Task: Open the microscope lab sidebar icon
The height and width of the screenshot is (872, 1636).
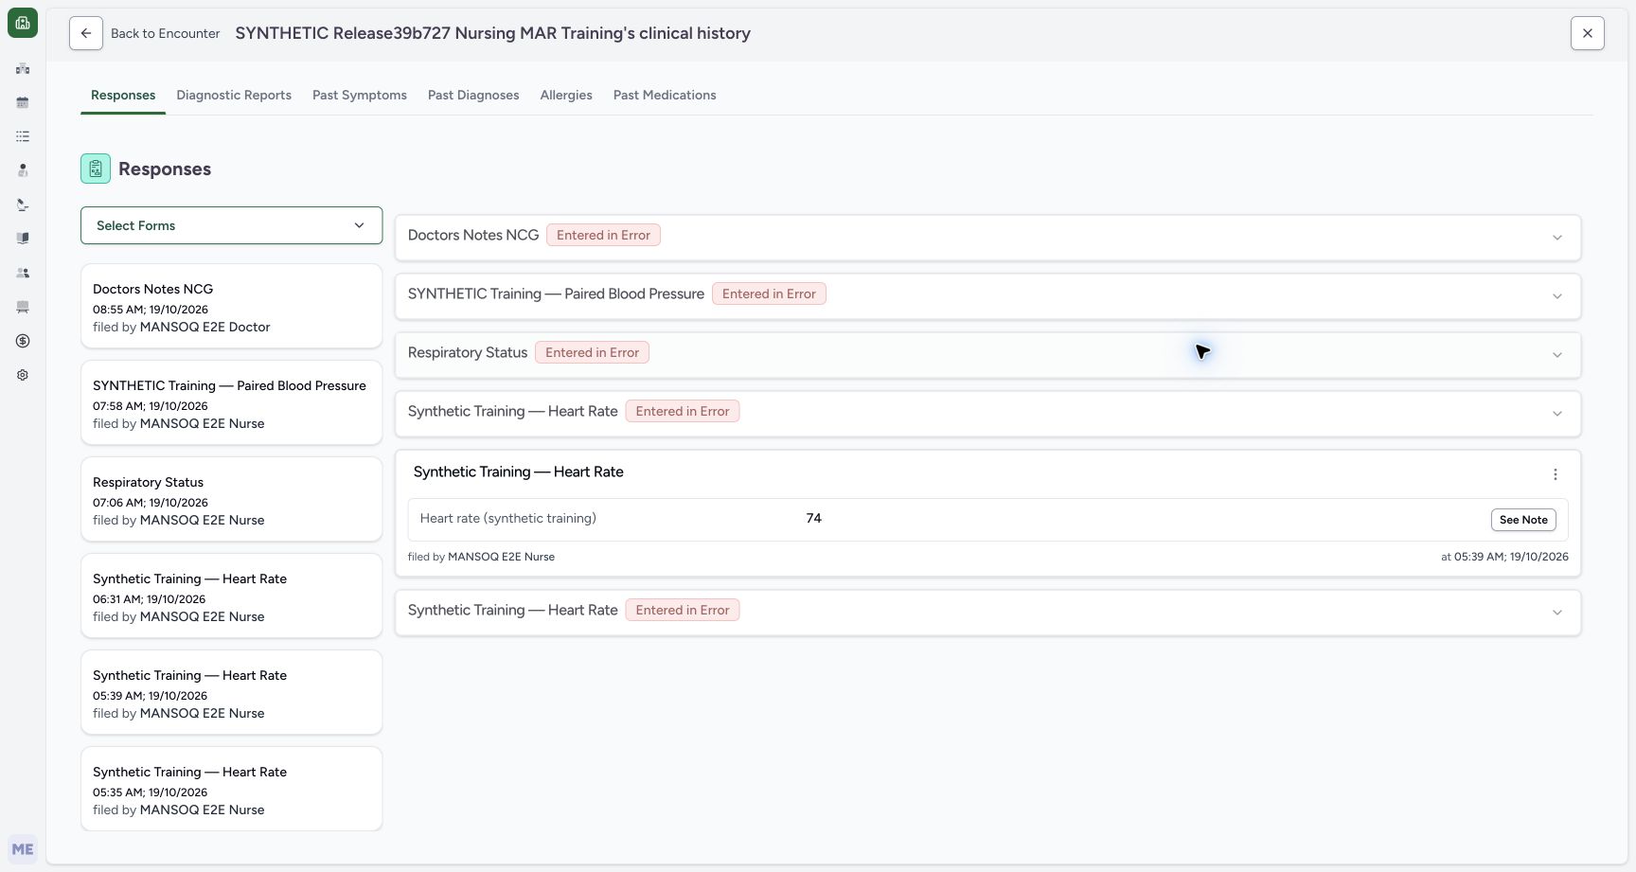Action: (x=23, y=205)
